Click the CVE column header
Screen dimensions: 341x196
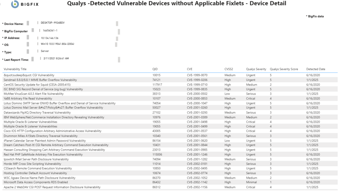point(190,69)
